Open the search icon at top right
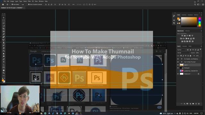This screenshot has height=115, width=205. [195, 4]
